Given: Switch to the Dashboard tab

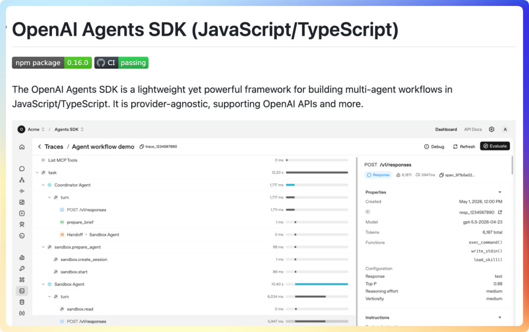Looking at the screenshot, I should point(446,129).
